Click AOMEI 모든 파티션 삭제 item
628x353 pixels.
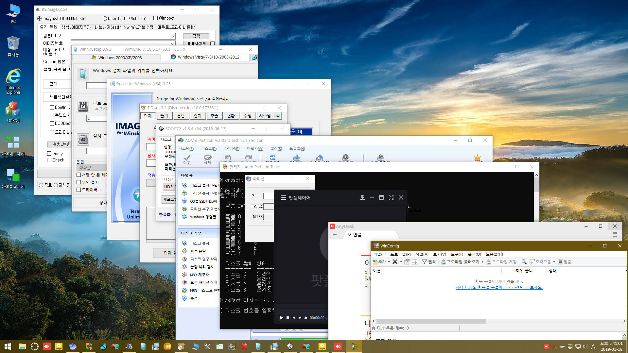(x=200, y=283)
